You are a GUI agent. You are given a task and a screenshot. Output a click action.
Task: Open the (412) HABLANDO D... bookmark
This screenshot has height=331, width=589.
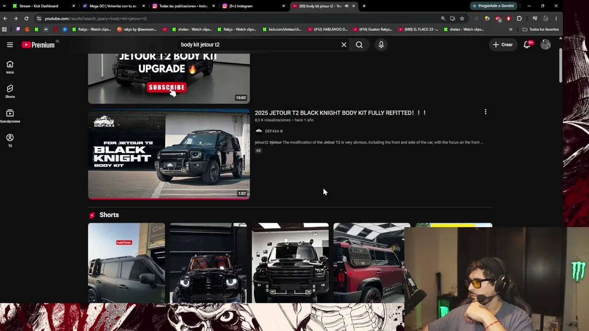click(x=328, y=29)
